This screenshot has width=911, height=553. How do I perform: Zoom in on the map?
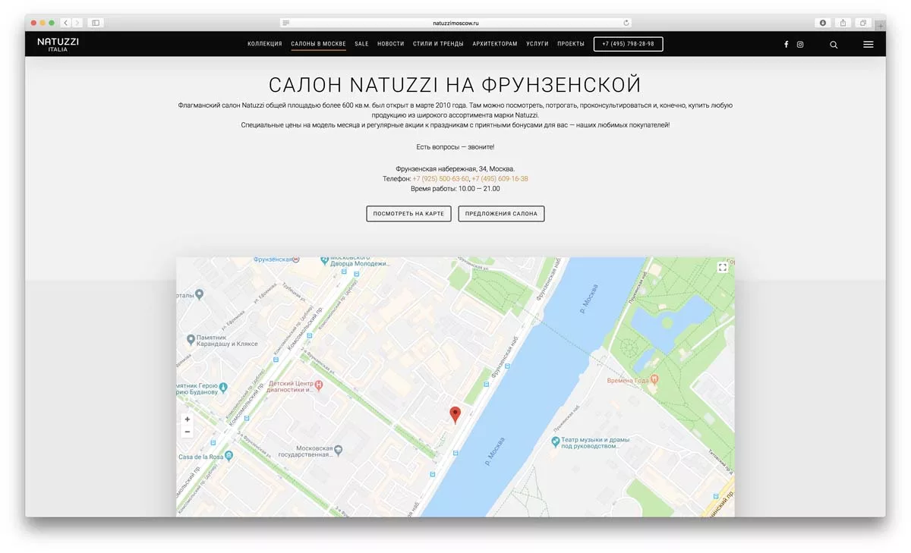[x=188, y=419]
